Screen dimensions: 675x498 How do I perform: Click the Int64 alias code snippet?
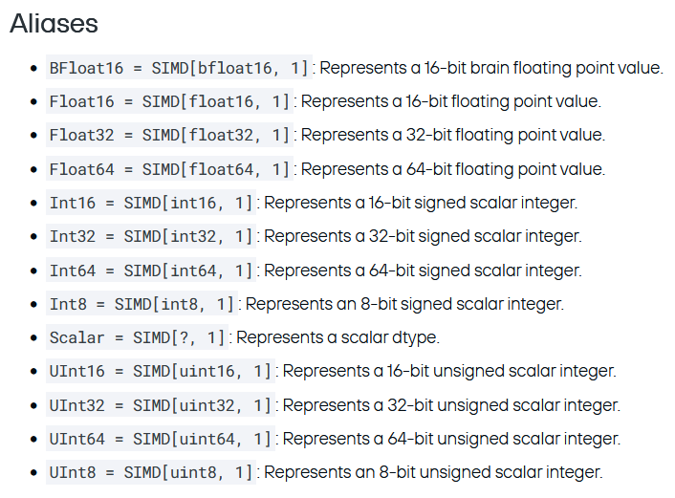point(152,271)
